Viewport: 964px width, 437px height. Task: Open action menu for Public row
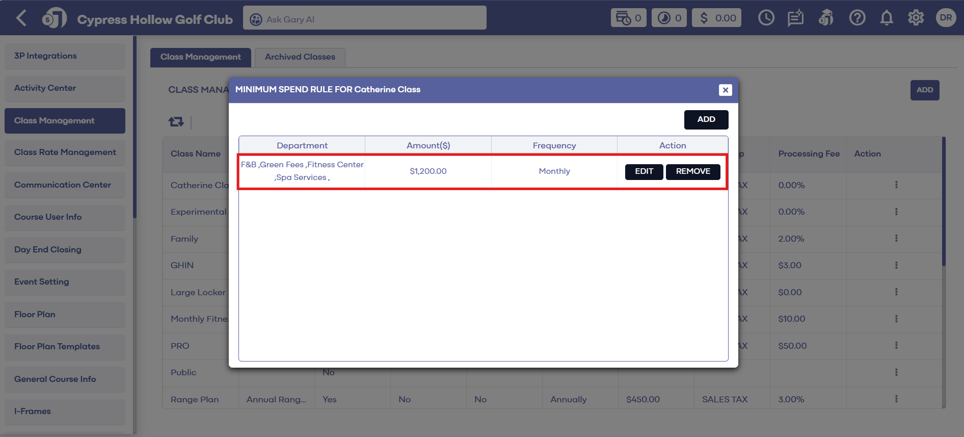pos(896,372)
